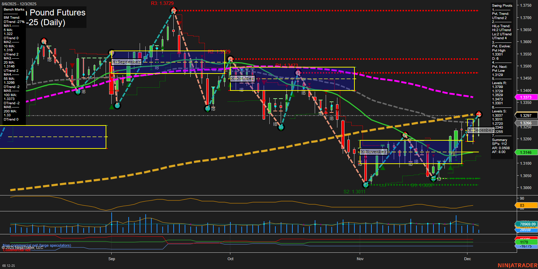Click the 'AF: 8.00' summary line
Image resolution: width=538 pixels, height=269 pixels.
pos(499,152)
